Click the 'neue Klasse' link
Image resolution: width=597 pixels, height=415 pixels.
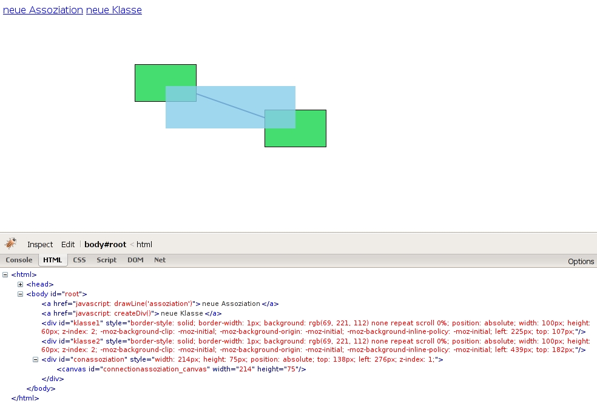(x=114, y=10)
